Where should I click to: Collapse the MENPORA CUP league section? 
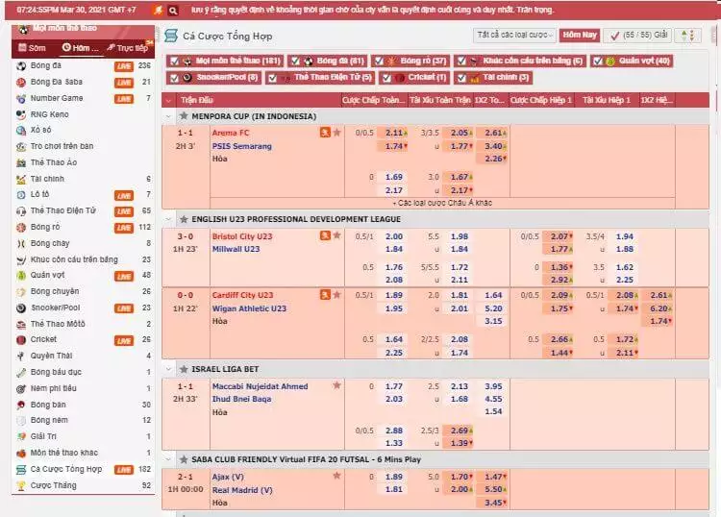(169, 116)
